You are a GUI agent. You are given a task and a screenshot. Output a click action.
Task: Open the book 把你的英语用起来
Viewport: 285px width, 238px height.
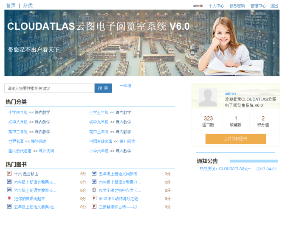29,199
